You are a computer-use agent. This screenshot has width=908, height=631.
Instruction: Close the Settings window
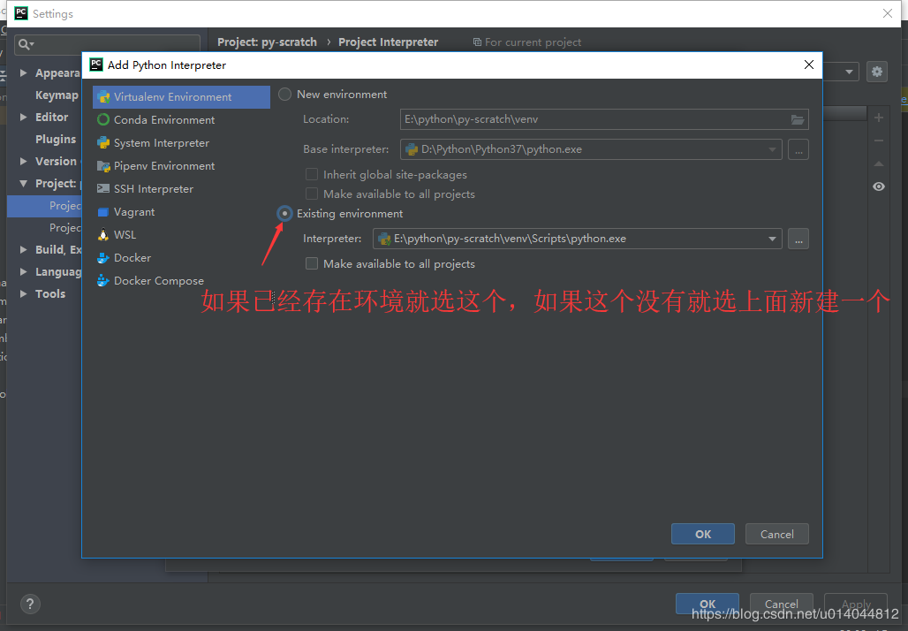tap(887, 13)
